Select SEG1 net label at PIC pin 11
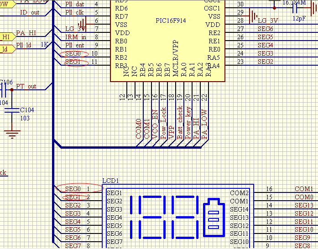The image size is (318, 249). pyautogui.click(x=73, y=62)
